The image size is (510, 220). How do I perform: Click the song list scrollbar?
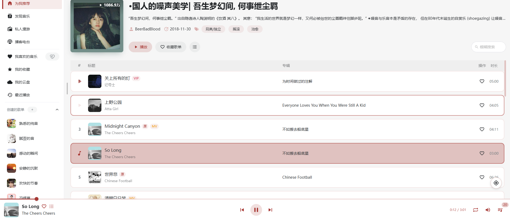[505, 78]
